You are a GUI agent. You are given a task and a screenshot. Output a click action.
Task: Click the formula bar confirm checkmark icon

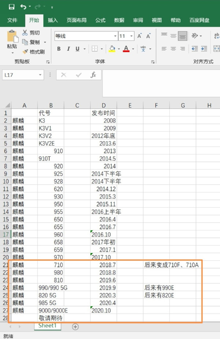[x=79, y=75]
